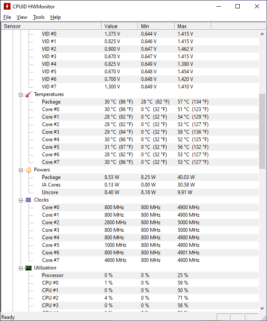This screenshot has height=321, width=267.
Task: Select the CPU #0 utilization row
Action: pos(150,283)
